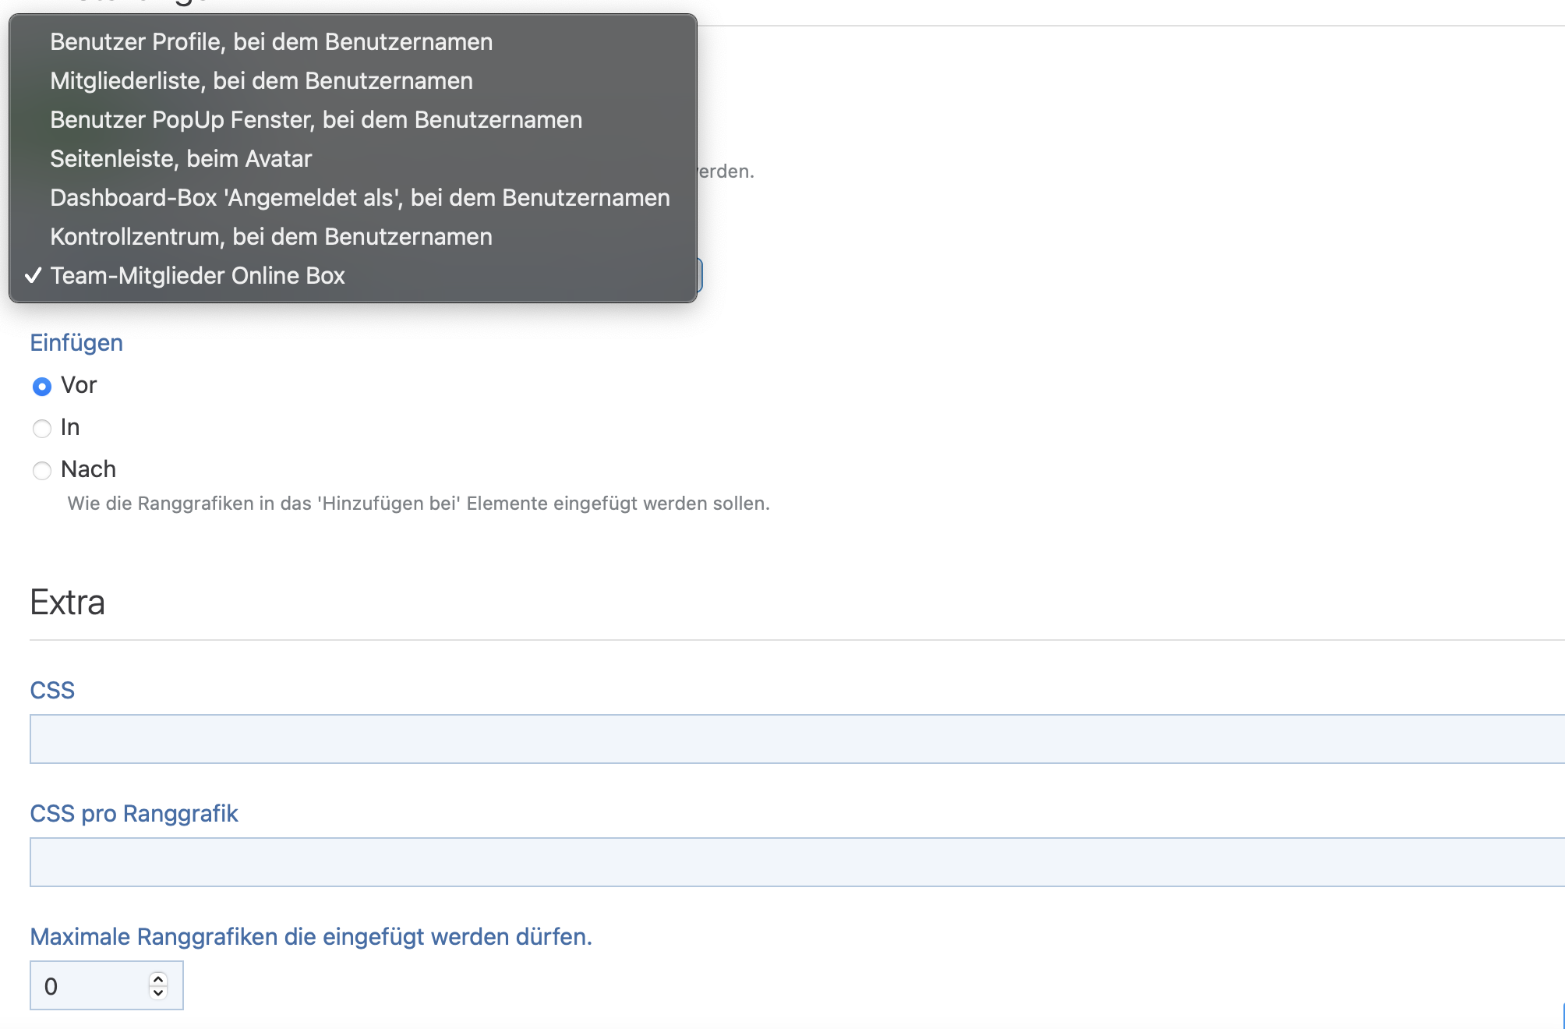Enable the 'In' radio option

pyautogui.click(x=42, y=429)
